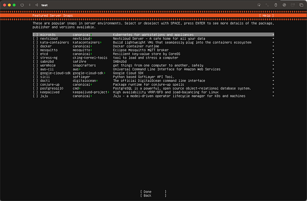Open the Help menu in installer header
The width and height of the screenshot is (307, 201).
point(266,16)
